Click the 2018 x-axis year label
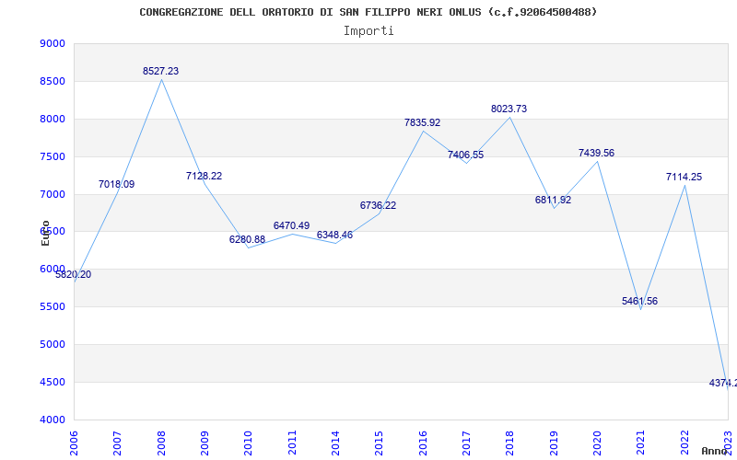Screen dimensions: 737x460 [510, 443]
